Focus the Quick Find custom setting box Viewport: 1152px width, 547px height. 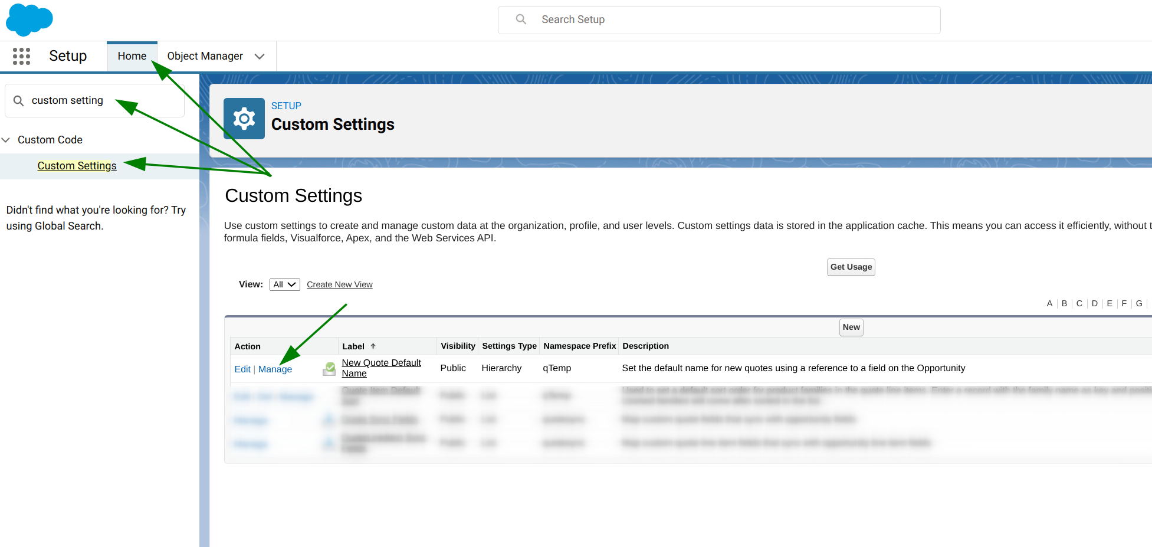[95, 101]
